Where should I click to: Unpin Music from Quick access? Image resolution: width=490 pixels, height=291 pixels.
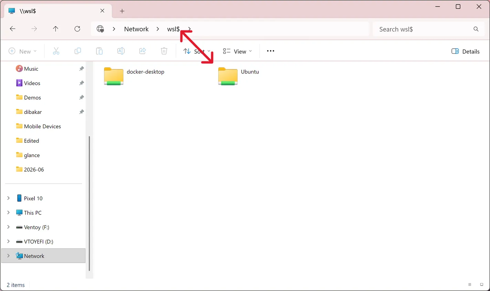click(x=82, y=69)
